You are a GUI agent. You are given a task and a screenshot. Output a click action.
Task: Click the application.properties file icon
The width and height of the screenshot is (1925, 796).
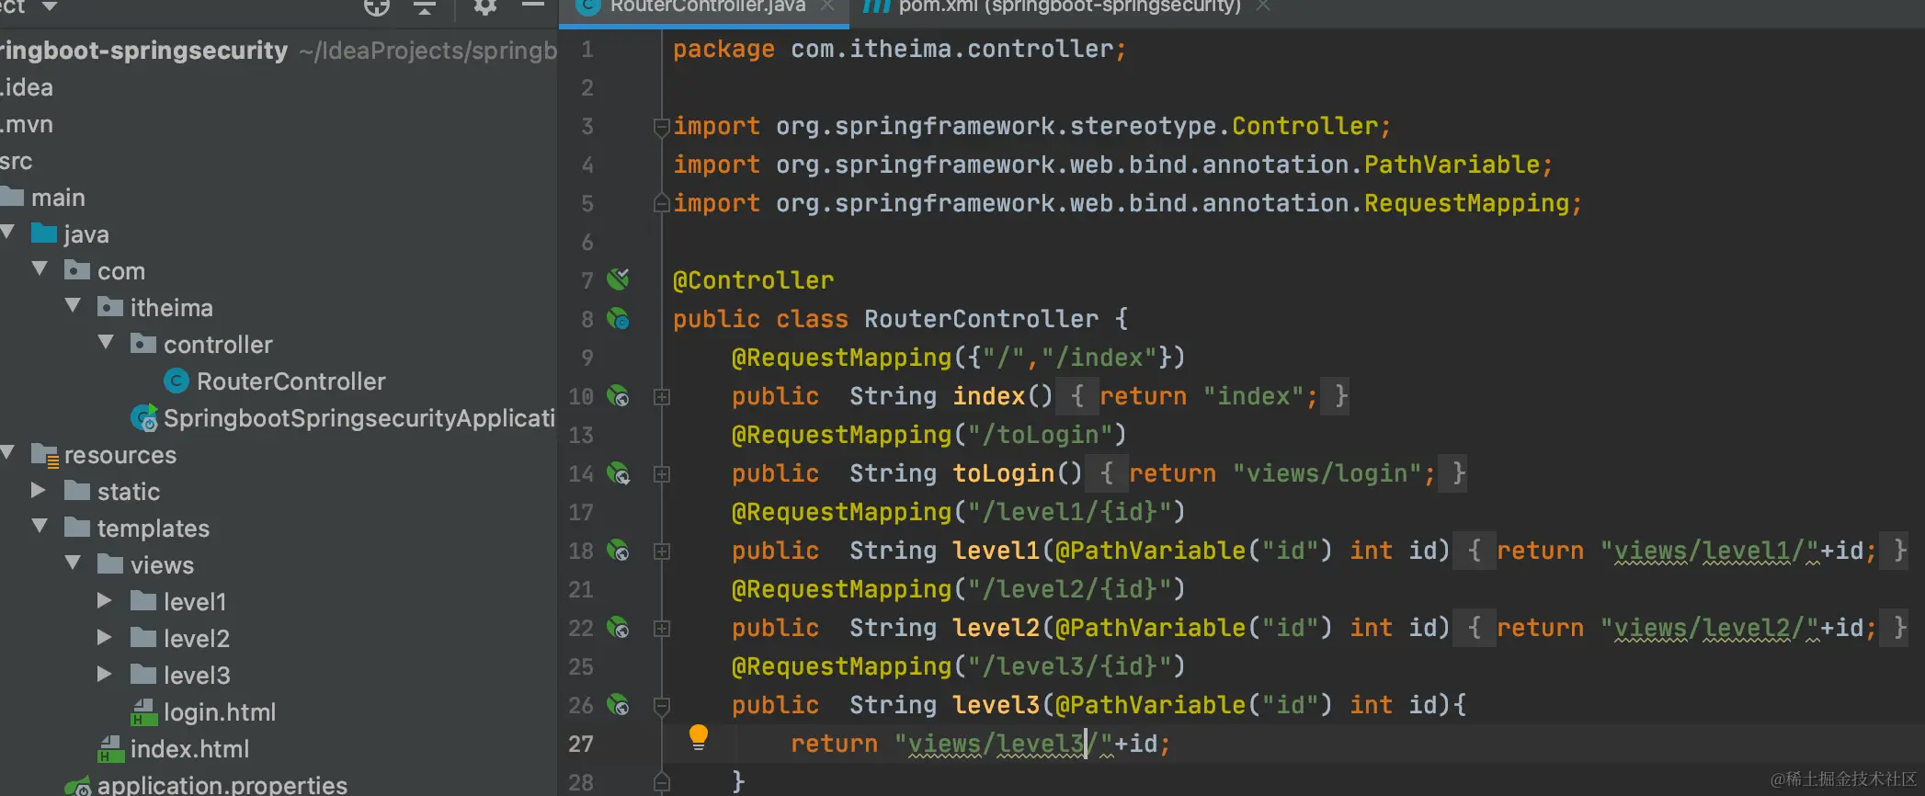(78, 786)
